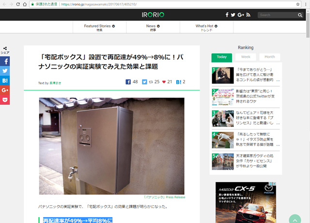Click the Facebook icon in the site header
Screen dimensions: 310x223
pos(227,15)
